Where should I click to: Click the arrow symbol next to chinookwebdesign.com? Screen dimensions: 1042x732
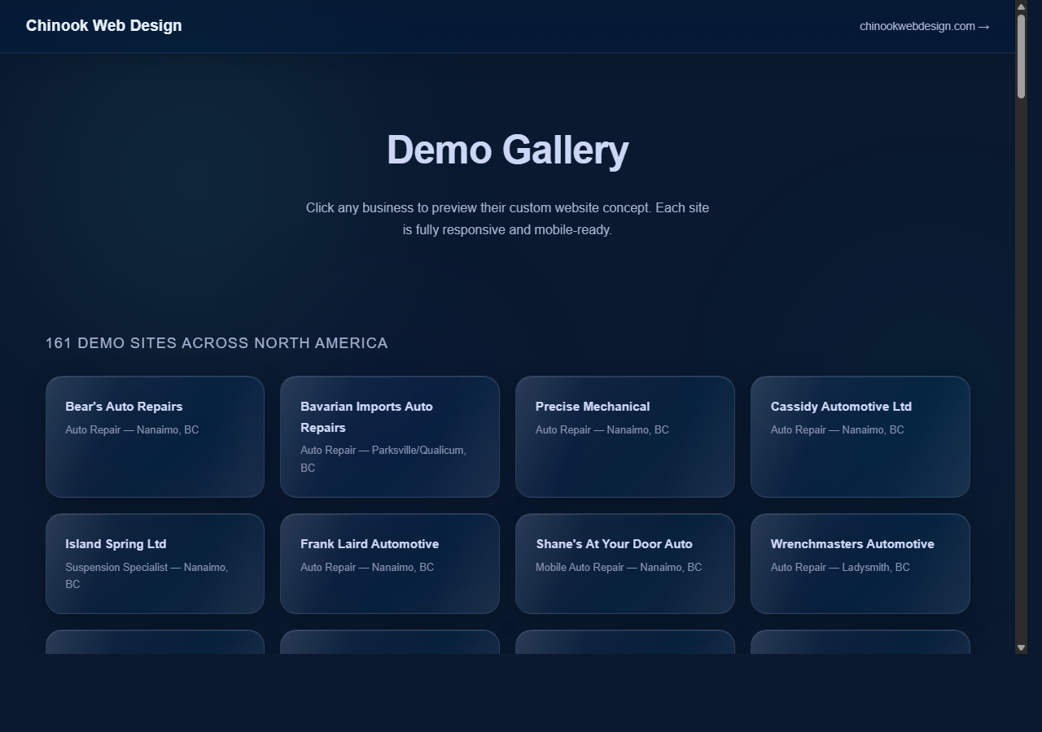tap(985, 26)
